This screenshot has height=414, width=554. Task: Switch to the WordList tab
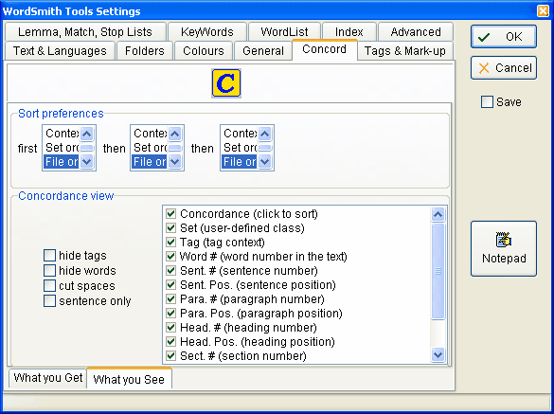click(284, 32)
